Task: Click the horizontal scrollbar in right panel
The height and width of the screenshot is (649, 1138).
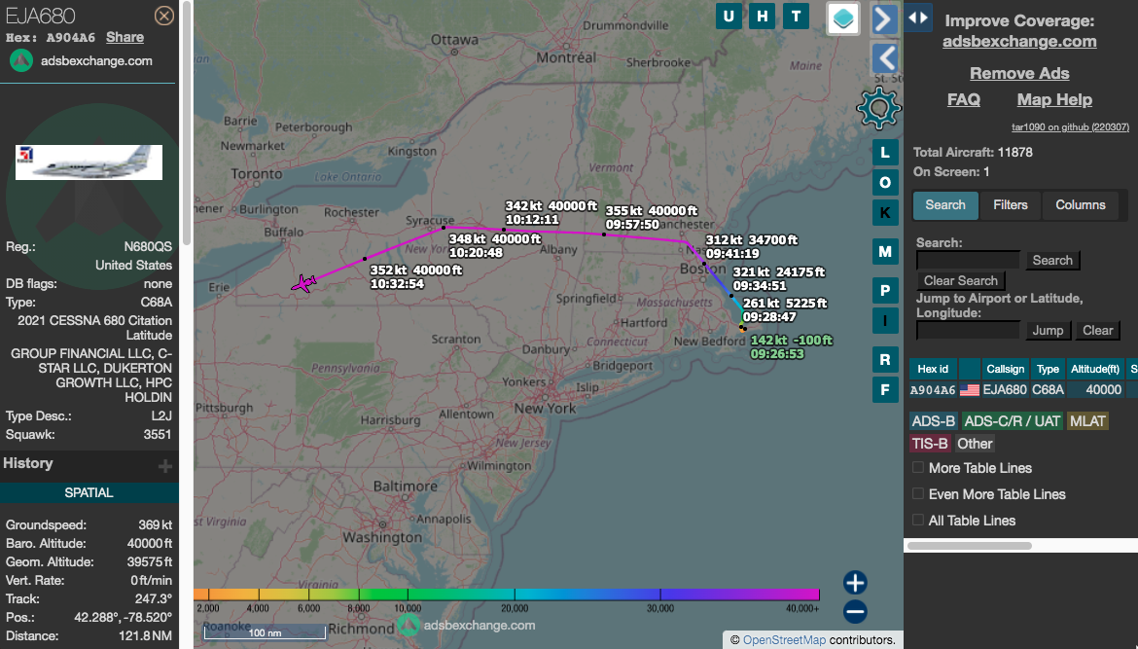Action: point(970,546)
